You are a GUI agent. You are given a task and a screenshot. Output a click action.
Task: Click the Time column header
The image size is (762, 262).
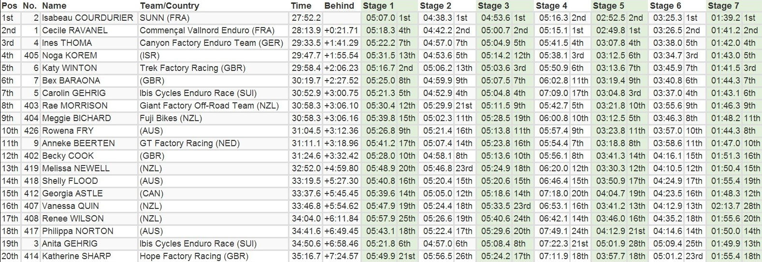tap(301, 6)
